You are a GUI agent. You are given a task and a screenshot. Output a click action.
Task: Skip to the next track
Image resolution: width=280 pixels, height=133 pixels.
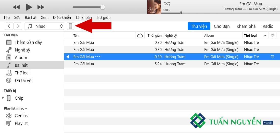tap(41, 7)
